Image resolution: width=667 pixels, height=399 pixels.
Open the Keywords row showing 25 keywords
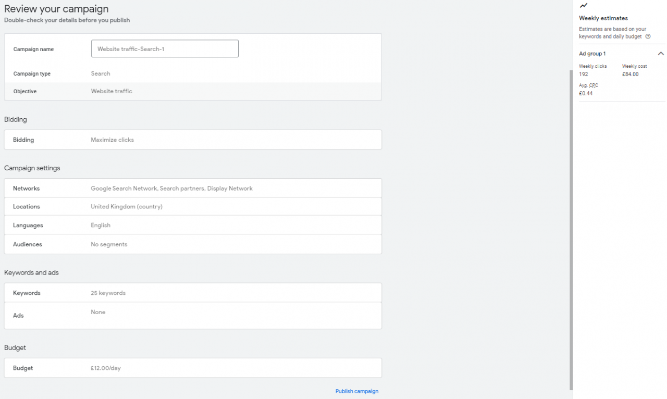[193, 293]
